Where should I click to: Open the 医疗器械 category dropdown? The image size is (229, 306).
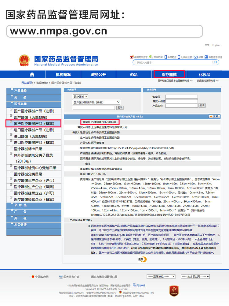[81, 97]
